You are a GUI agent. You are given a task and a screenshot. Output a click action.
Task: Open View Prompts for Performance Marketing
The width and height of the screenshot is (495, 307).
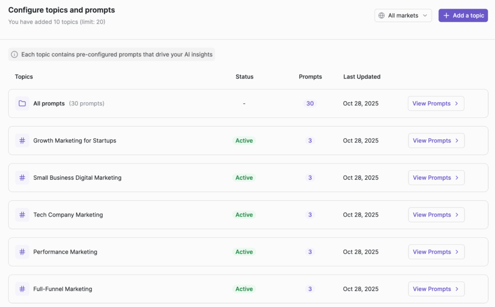click(x=436, y=252)
